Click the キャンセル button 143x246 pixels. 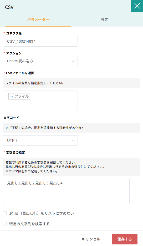point(91,239)
